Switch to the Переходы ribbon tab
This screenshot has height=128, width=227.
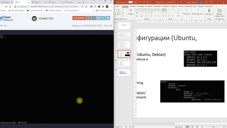click(157, 6)
